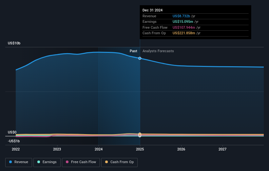269x171 pixels.
Task: Click the Dec 31 2024 tooltip date
Action: 152,10
